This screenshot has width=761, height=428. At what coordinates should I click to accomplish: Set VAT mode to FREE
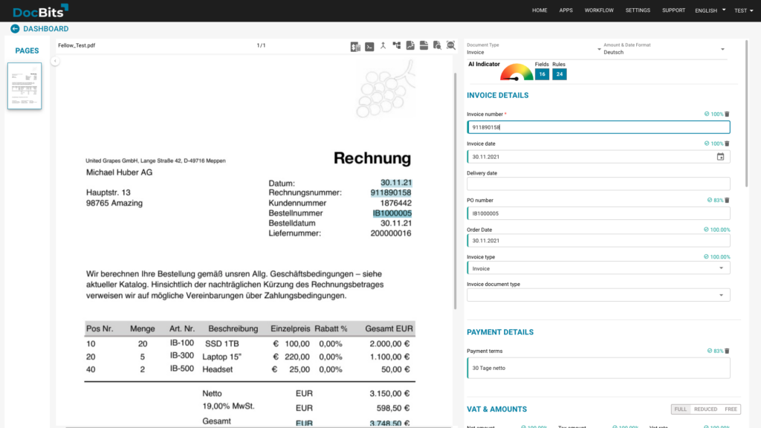(731, 409)
